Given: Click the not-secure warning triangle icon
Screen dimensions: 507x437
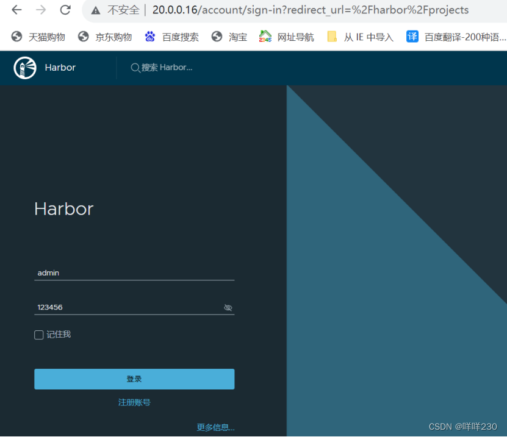Looking at the screenshot, I should click(x=95, y=10).
